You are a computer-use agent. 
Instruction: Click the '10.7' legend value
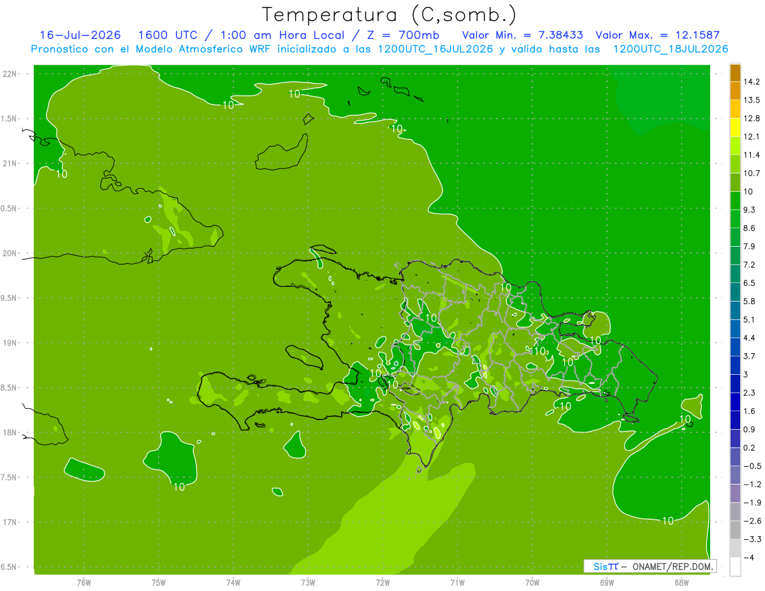pos(752,173)
